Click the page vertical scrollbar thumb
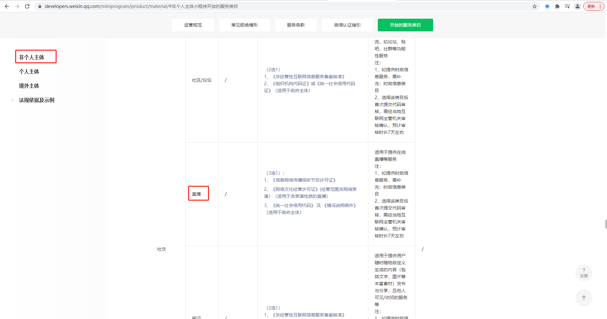 coord(606,224)
